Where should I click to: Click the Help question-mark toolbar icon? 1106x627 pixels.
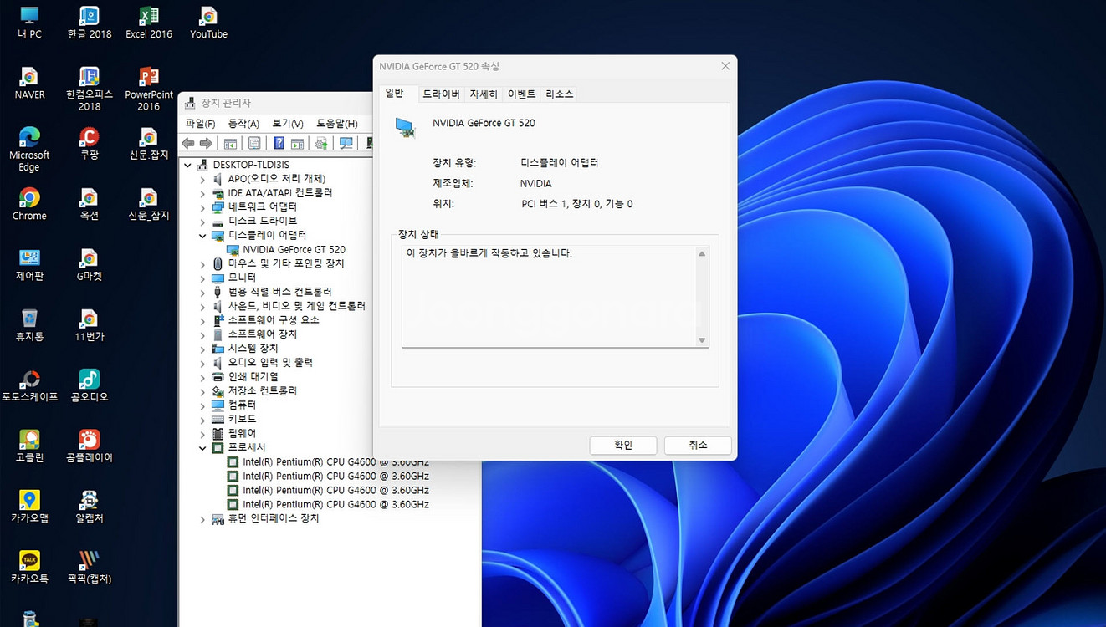point(279,143)
